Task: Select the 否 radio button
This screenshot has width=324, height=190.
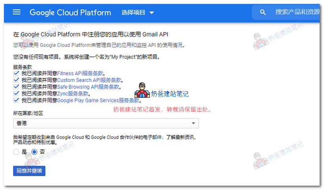Action: (x=34, y=152)
